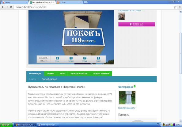Click the purple tray icon near the clock
This screenshot has height=127, width=182.
174,125
